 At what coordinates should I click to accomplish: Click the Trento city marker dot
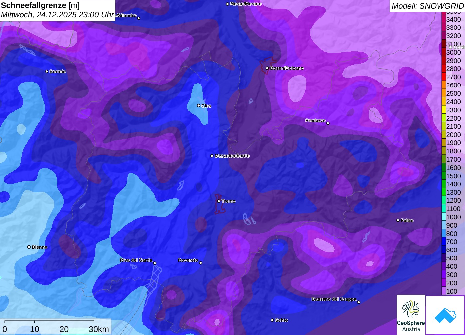pyautogui.click(x=219, y=201)
